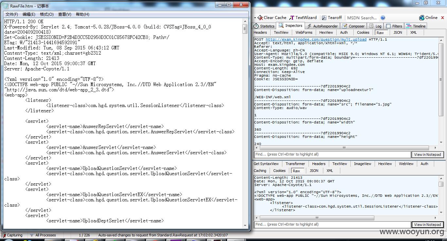Click the blue help question-mark icon
Screen dimensions: 447x241
[x=383, y=18]
